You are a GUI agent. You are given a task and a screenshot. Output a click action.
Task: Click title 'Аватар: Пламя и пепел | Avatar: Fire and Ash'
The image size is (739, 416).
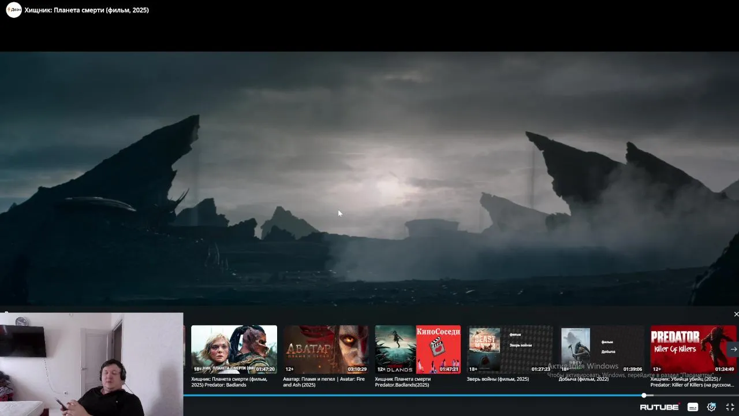pos(324,382)
